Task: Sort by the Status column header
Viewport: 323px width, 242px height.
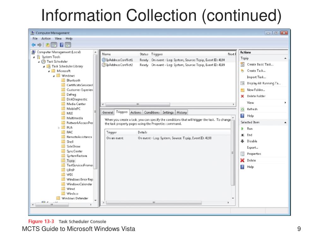Action: (x=144, y=54)
